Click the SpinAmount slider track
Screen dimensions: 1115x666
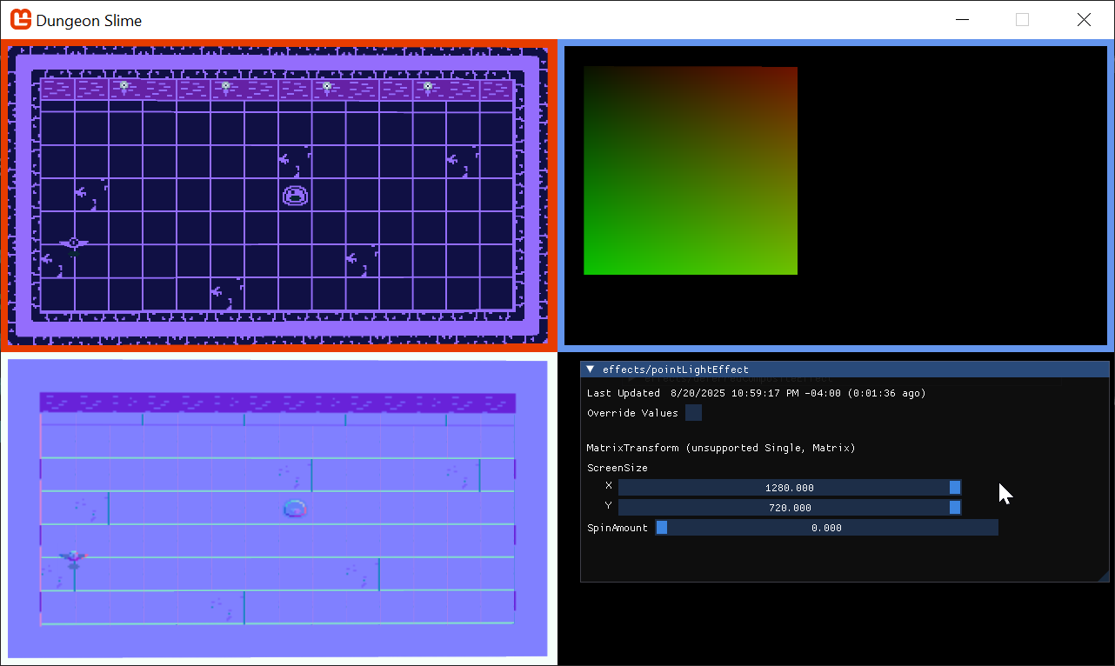point(826,528)
